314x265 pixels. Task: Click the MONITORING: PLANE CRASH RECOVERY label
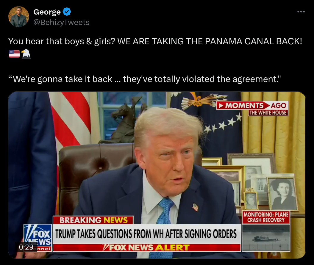[x=266, y=217]
